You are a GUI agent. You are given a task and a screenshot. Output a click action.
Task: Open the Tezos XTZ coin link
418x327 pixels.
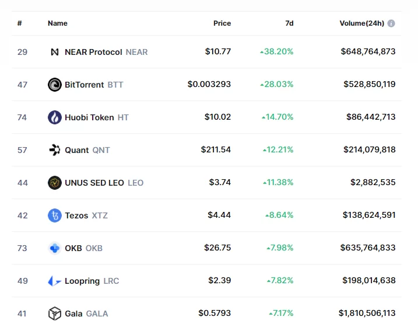(x=76, y=215)
